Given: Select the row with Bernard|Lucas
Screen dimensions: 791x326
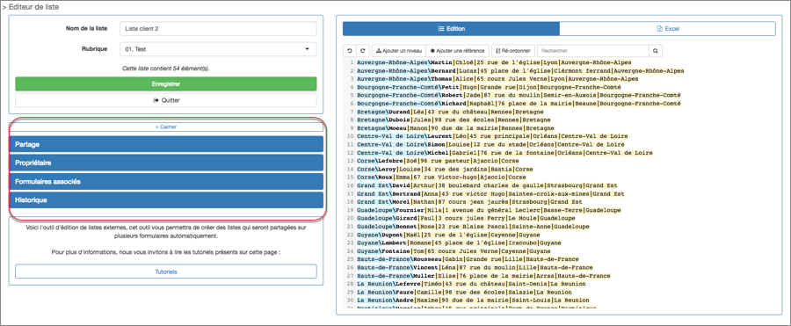Looking at the screenshot, I should click(520, 70).
